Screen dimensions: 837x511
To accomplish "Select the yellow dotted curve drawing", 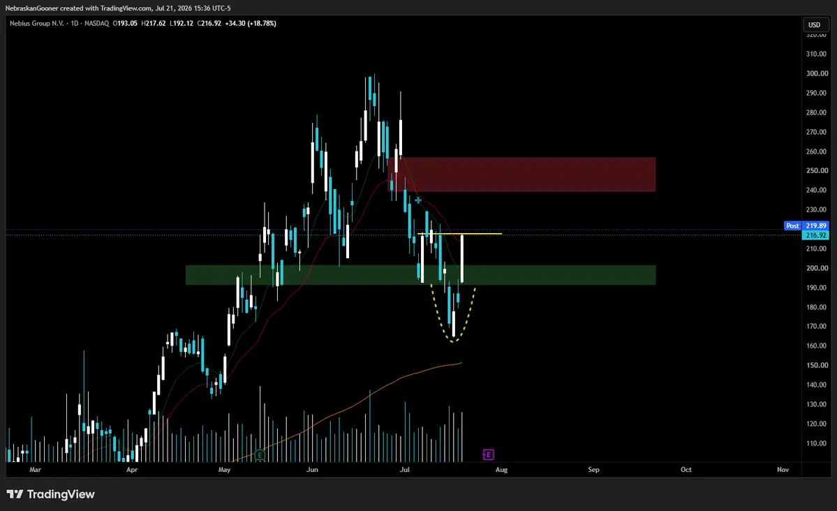I will (453, 341).
